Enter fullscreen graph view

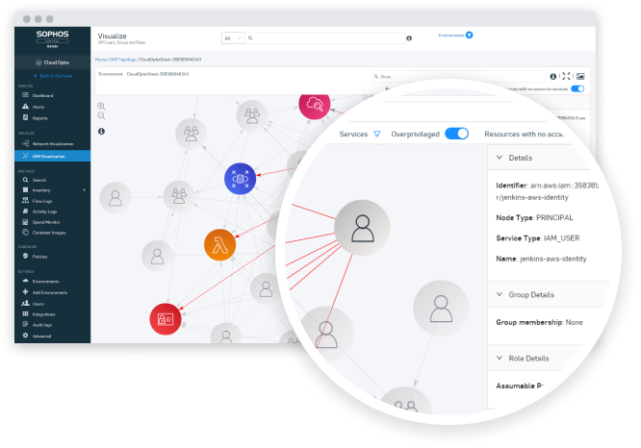coord(567,76)
